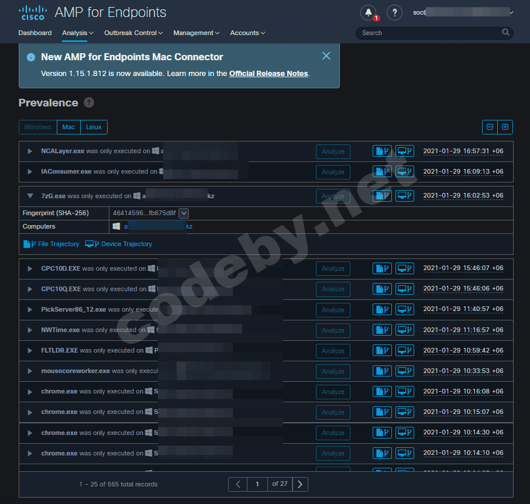This screenshot has height=504, width=530.
Task: Expand the NWTime.exe row
Action: tap(30, 330)
